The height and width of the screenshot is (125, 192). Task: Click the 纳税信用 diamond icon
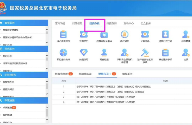point(84,53)
